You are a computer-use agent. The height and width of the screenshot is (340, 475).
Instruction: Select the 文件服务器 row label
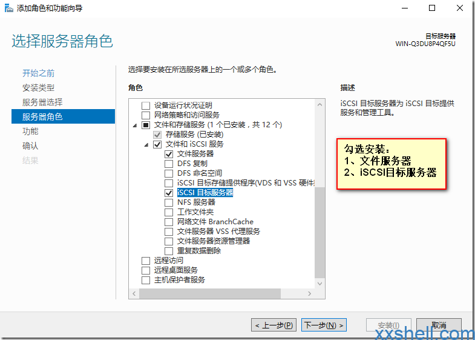(x=195, y=154)
